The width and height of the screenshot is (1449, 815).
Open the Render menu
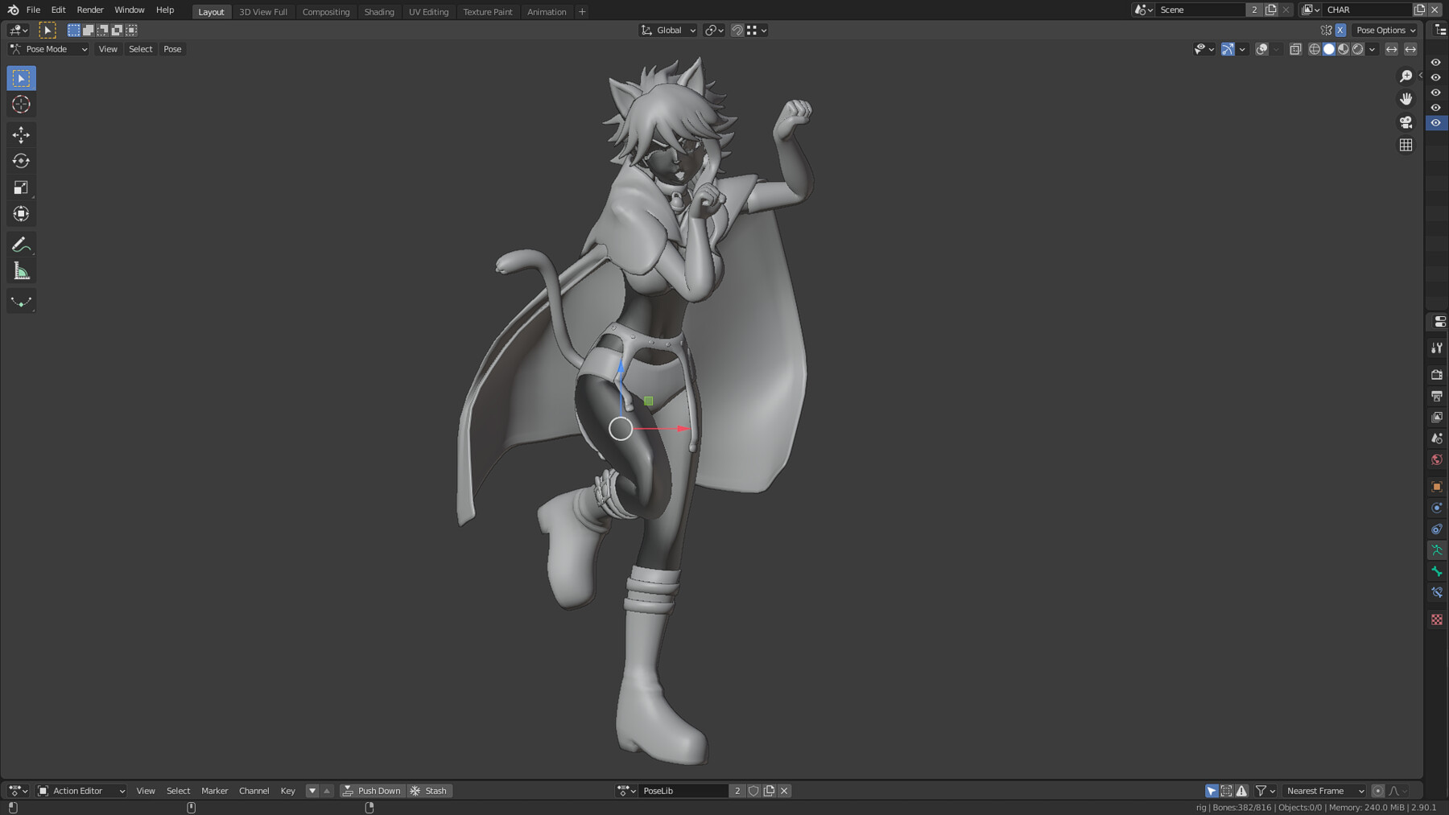90,10
